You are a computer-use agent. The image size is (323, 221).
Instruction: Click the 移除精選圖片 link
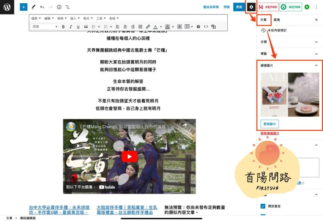pyautogui.click(x=270, y=133)
